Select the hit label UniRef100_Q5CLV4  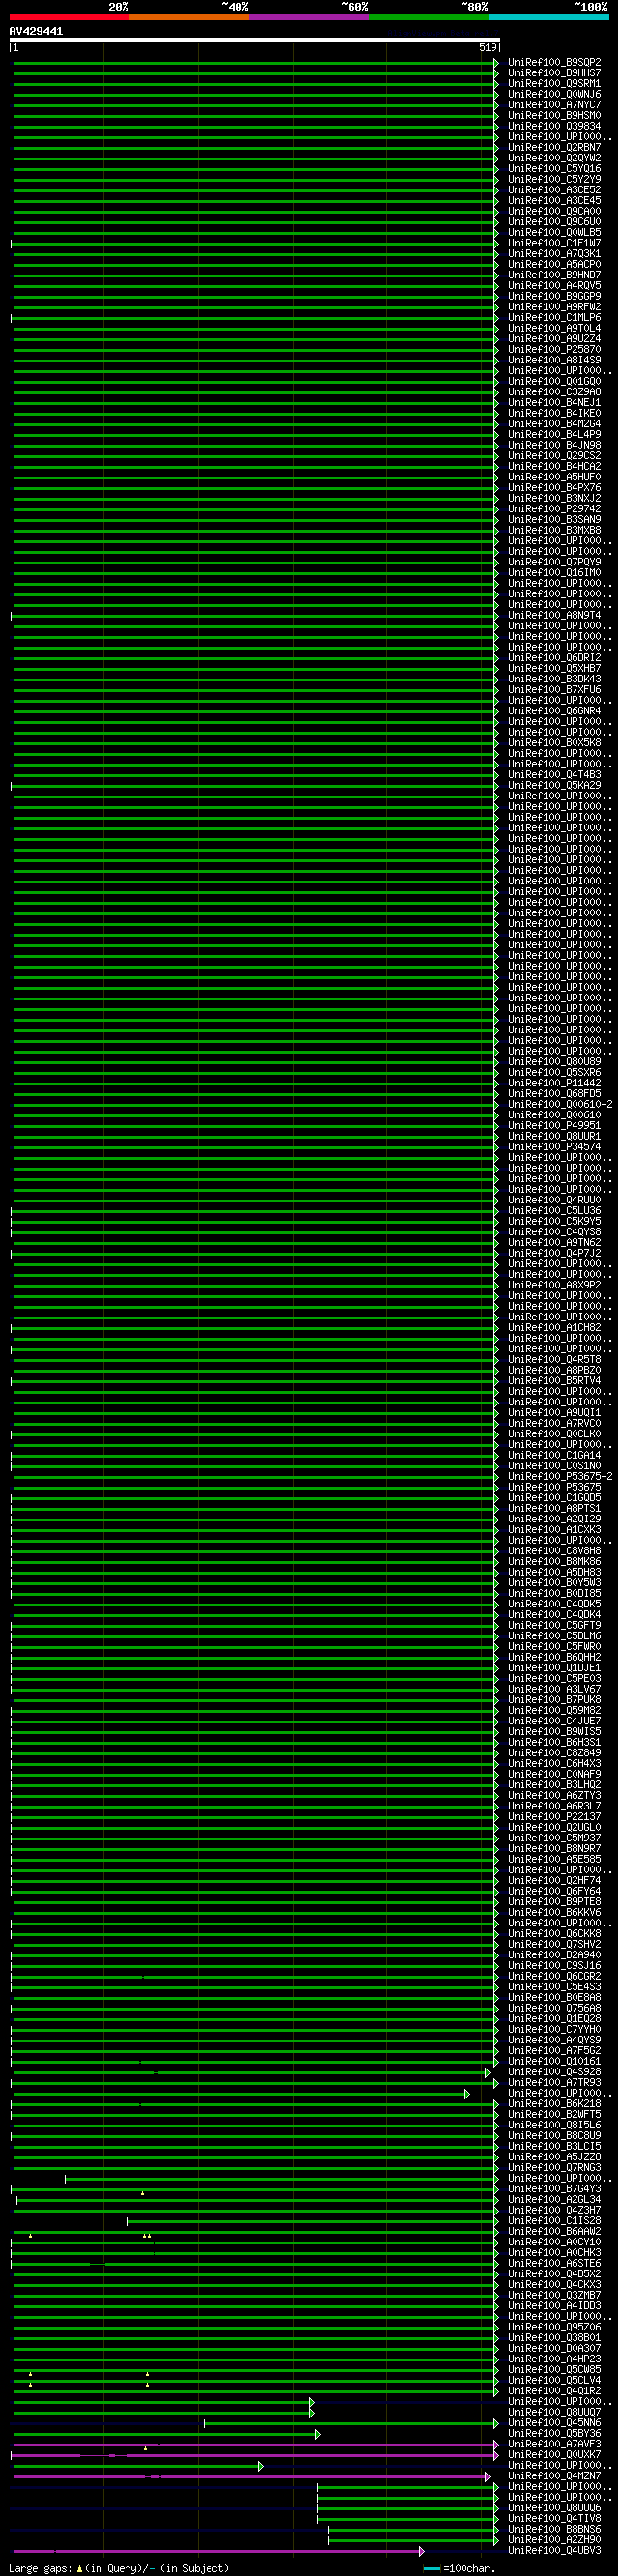point(554,2380)
